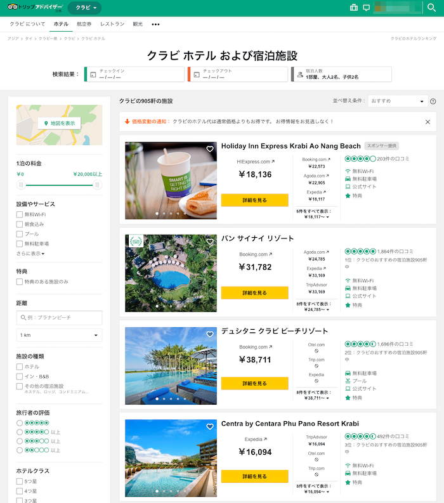The image size is (444, 503).
Task: Open the おすすめ sort dropdown
Action: point(398,101)
